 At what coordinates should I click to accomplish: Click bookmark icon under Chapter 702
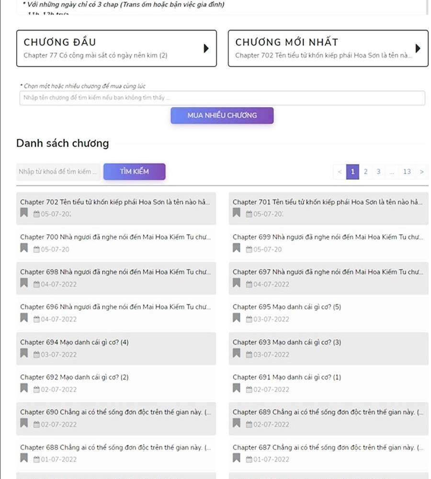[24, 213]
